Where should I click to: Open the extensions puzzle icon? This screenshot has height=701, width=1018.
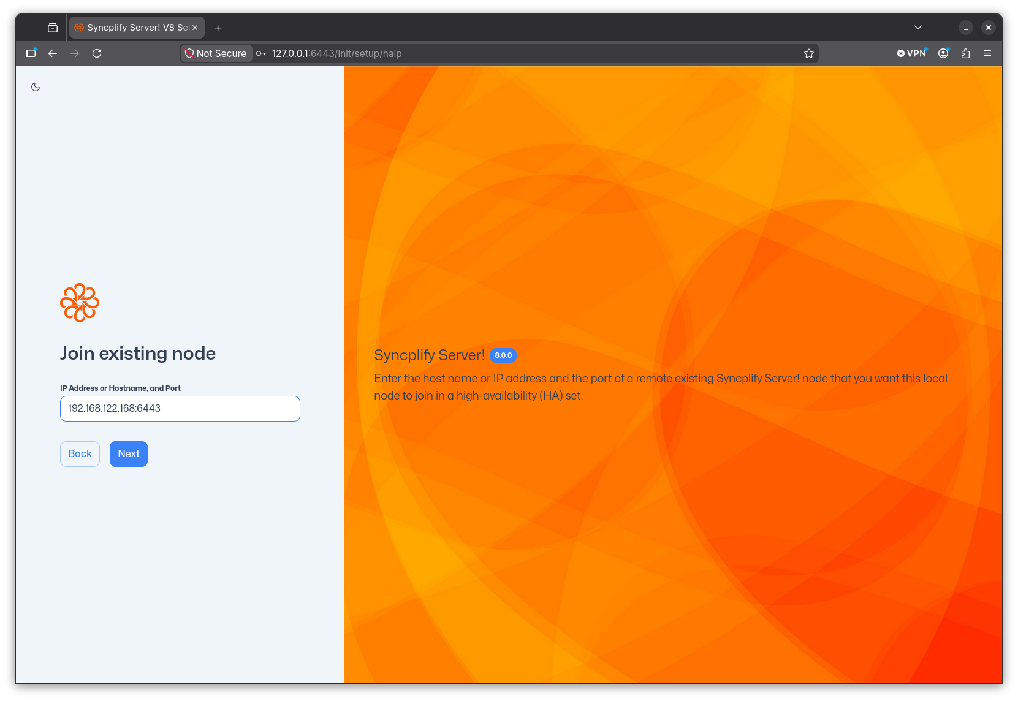tap(966, 53)
